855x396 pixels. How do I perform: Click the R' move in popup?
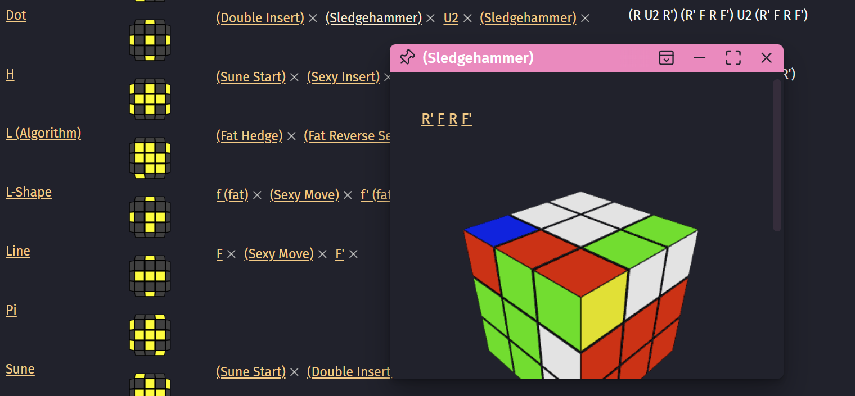coord(427,119)
